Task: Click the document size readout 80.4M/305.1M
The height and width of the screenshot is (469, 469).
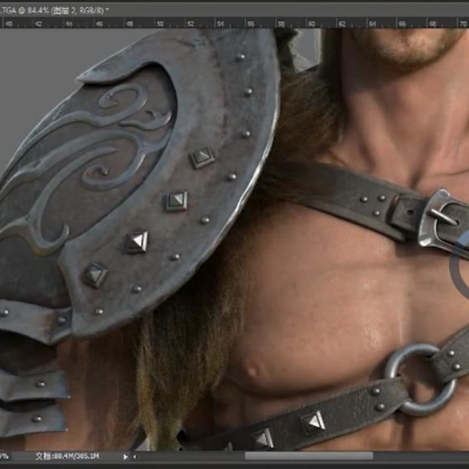Action: (x=67, y=457)
